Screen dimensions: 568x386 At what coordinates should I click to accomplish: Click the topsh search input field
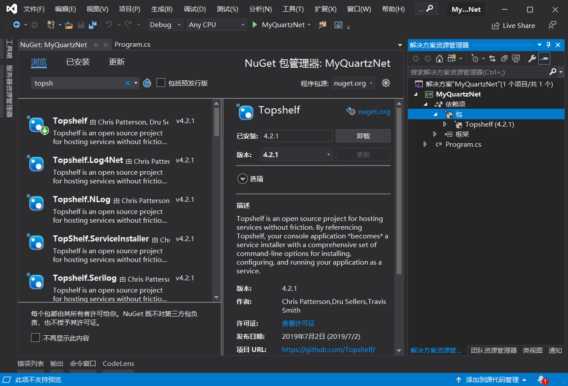(x=79, y=83)
